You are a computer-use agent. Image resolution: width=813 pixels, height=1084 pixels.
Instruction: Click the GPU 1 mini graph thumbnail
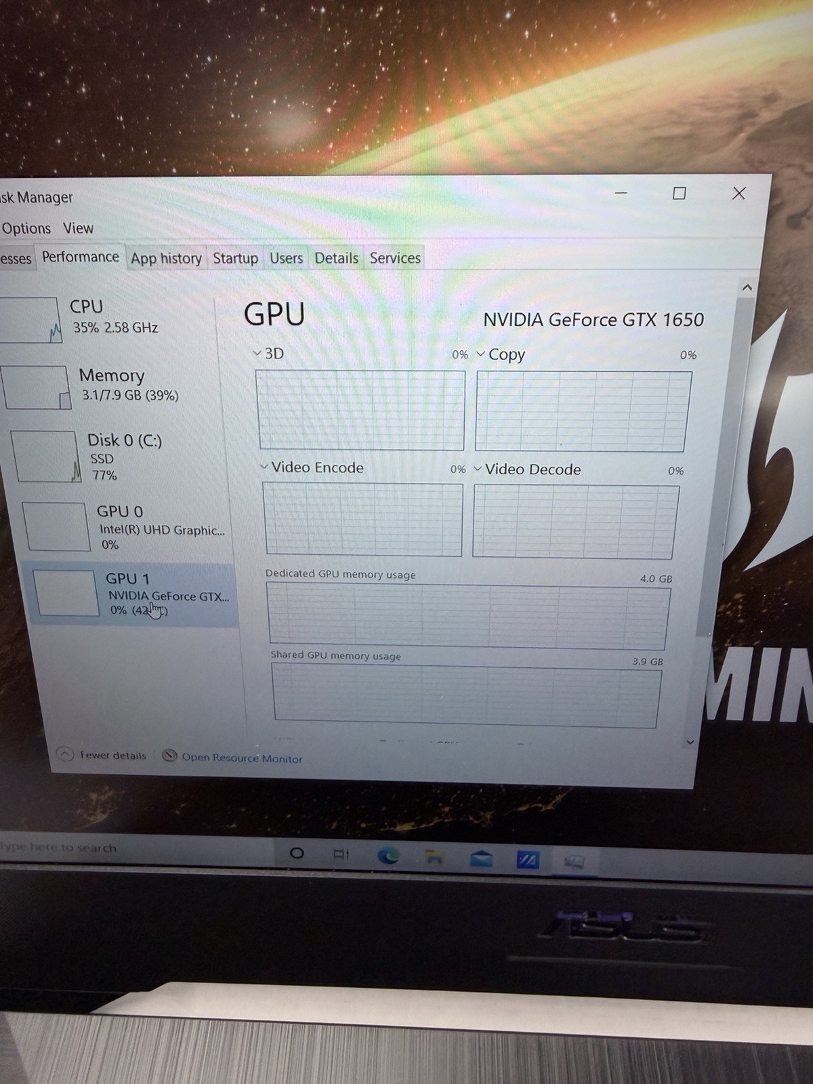coord(66,593)
